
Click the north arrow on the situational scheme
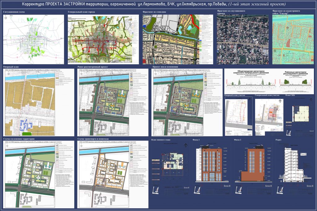coord(6,18)
